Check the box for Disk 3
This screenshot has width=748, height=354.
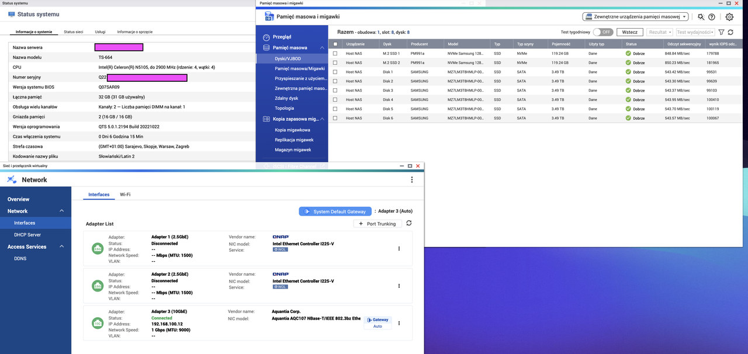[x=335, y=91]
